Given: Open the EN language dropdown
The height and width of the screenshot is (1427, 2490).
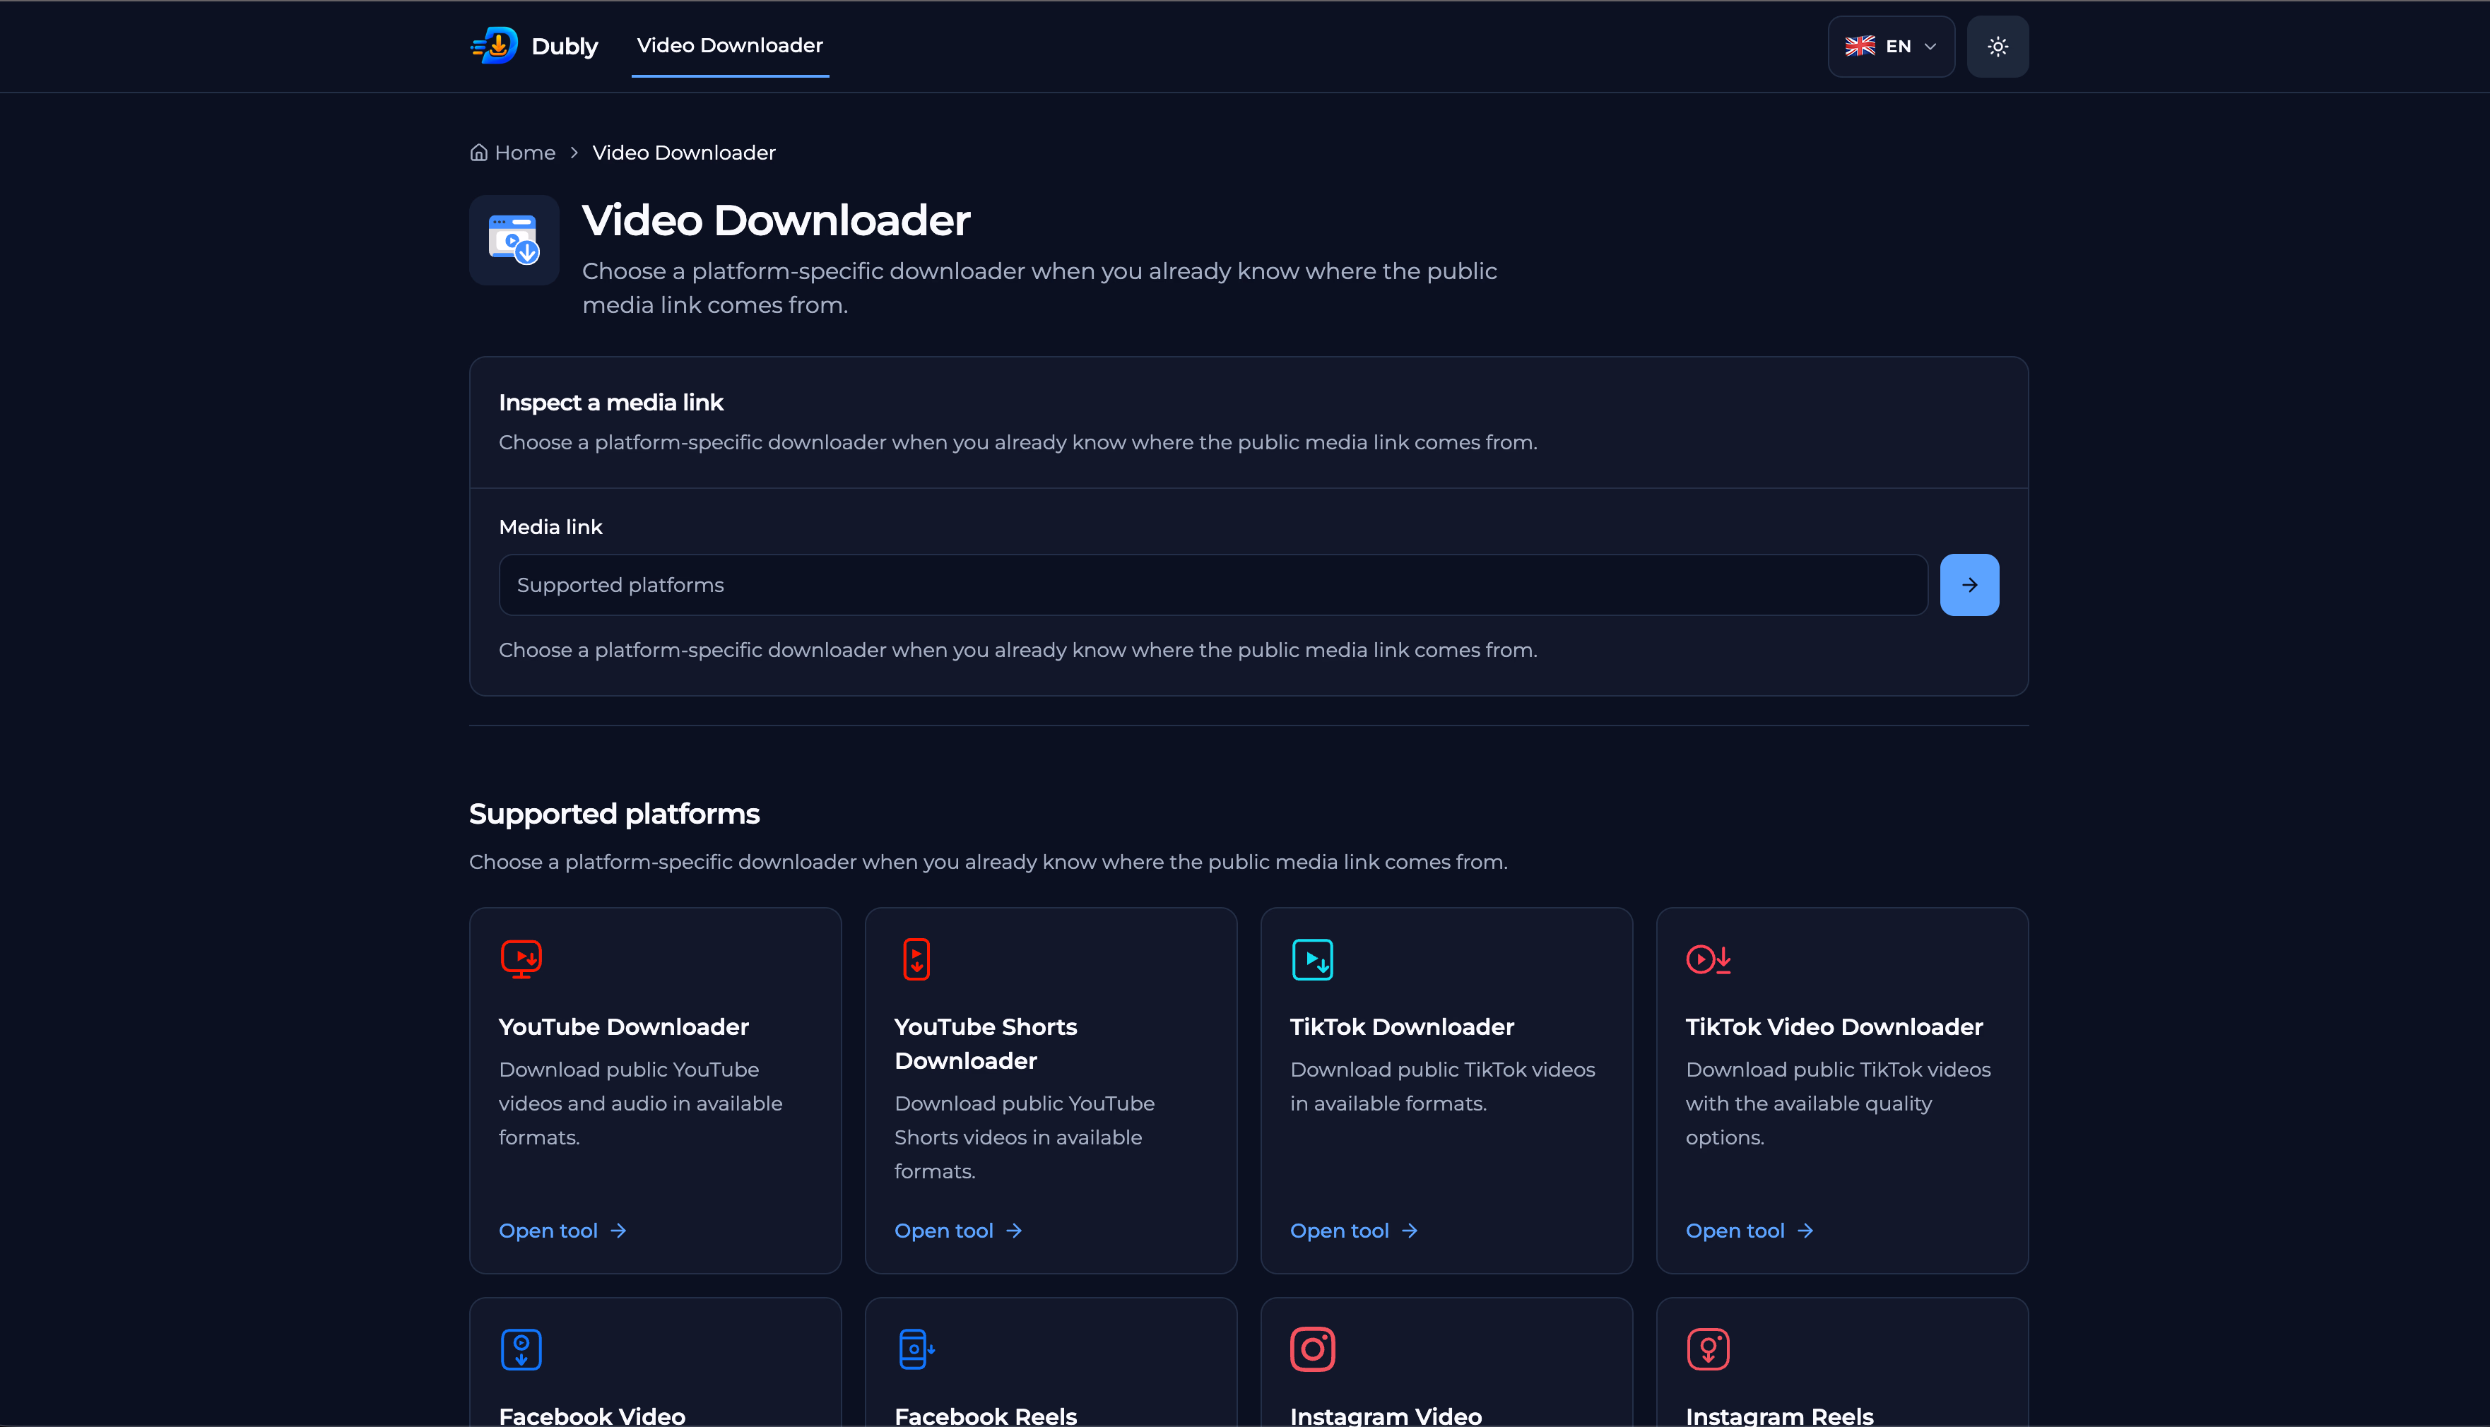Looking at the screenshot, I should 1890,46.
